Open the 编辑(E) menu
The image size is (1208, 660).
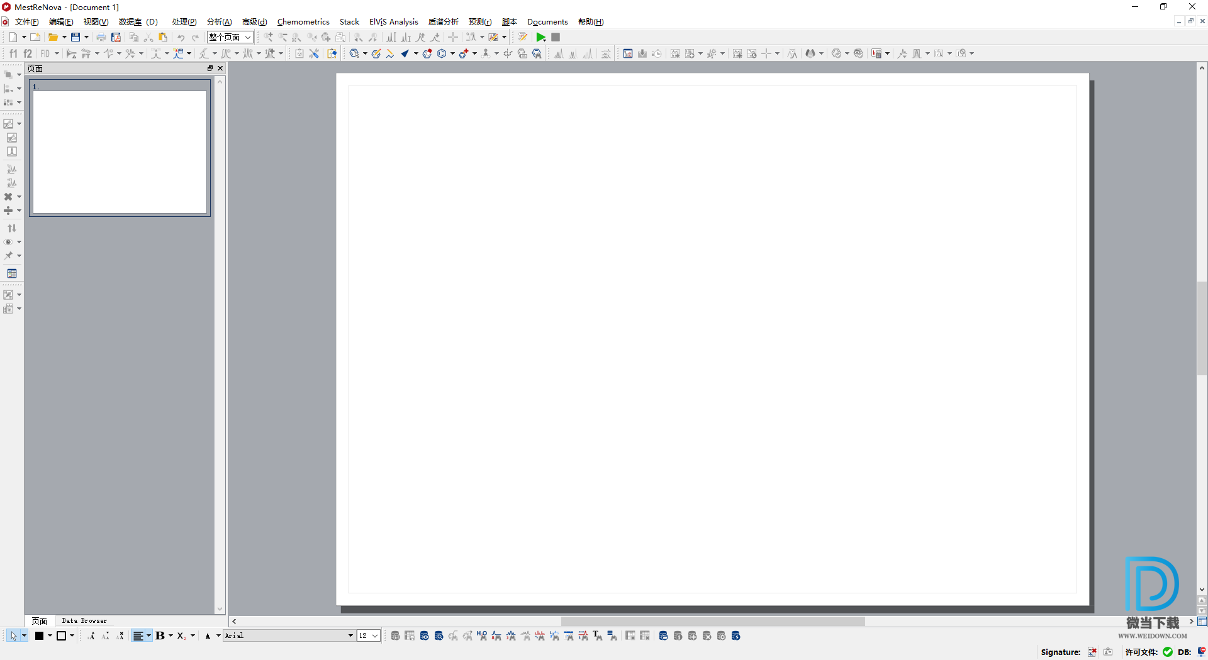point(61,22)
